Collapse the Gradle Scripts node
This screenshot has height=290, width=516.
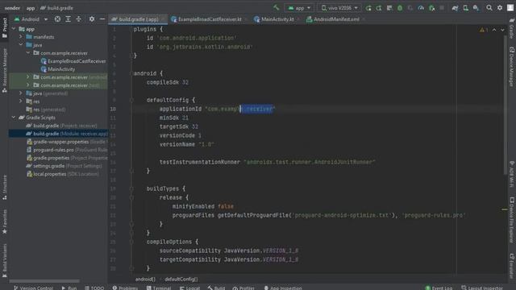(14, 118)
